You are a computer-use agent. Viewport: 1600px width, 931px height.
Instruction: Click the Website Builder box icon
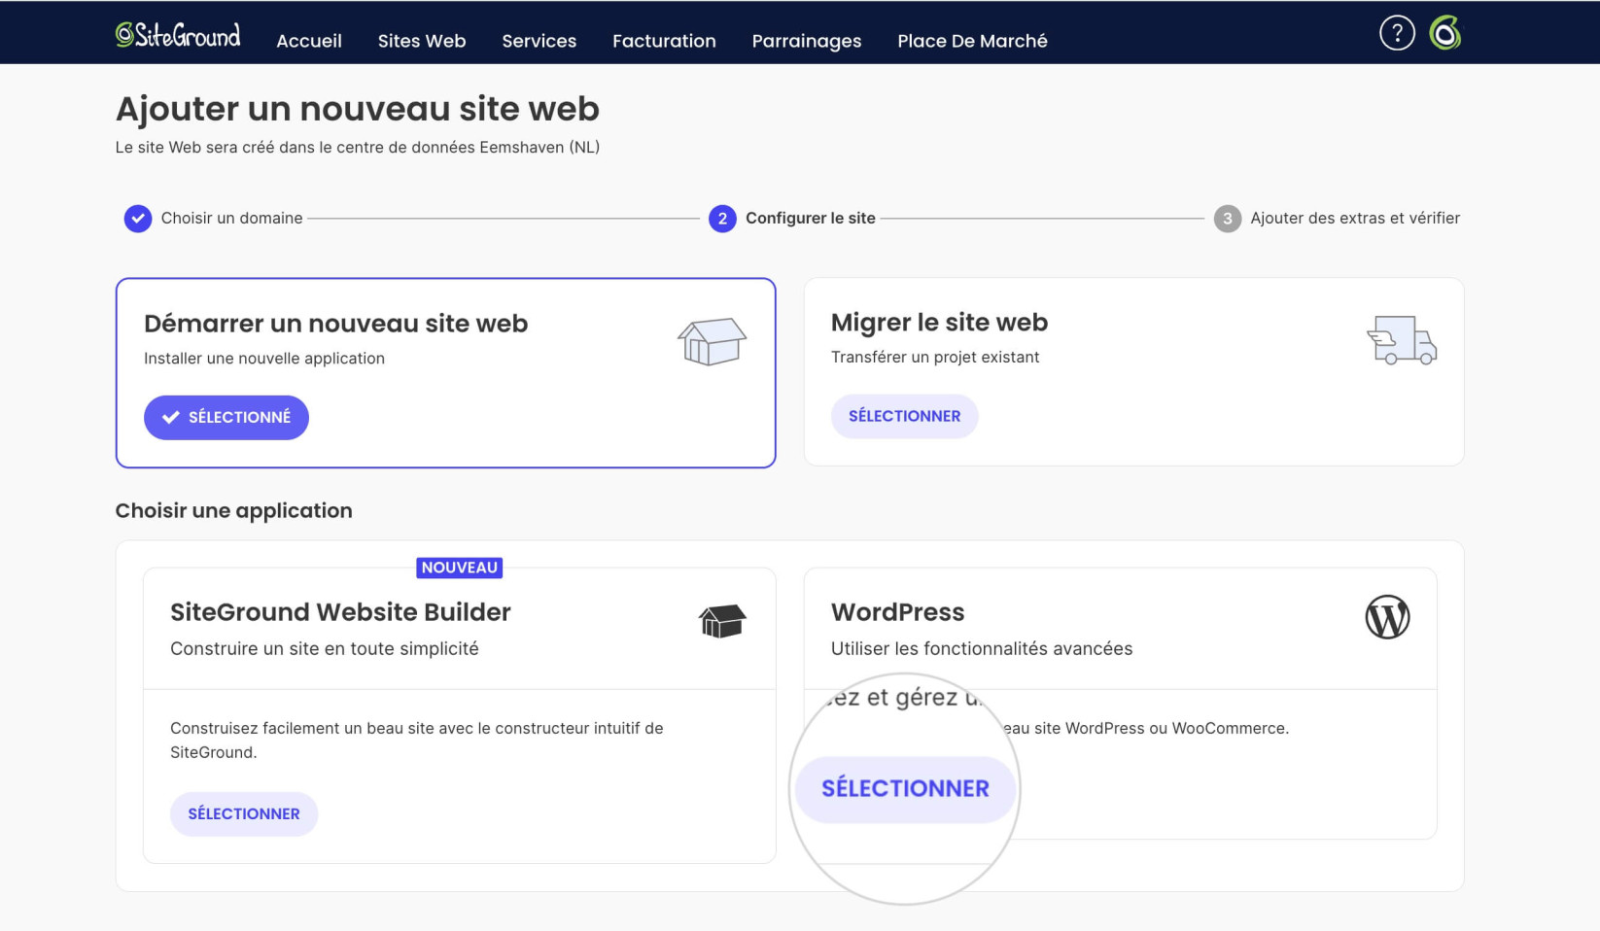[722, 621]
